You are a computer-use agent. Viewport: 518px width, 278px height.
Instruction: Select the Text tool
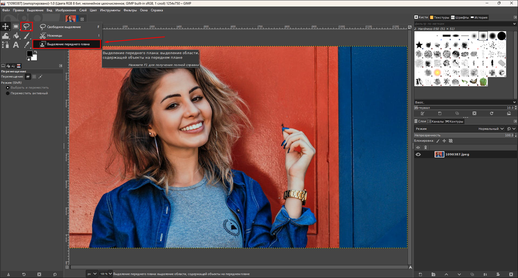(16, 45)
